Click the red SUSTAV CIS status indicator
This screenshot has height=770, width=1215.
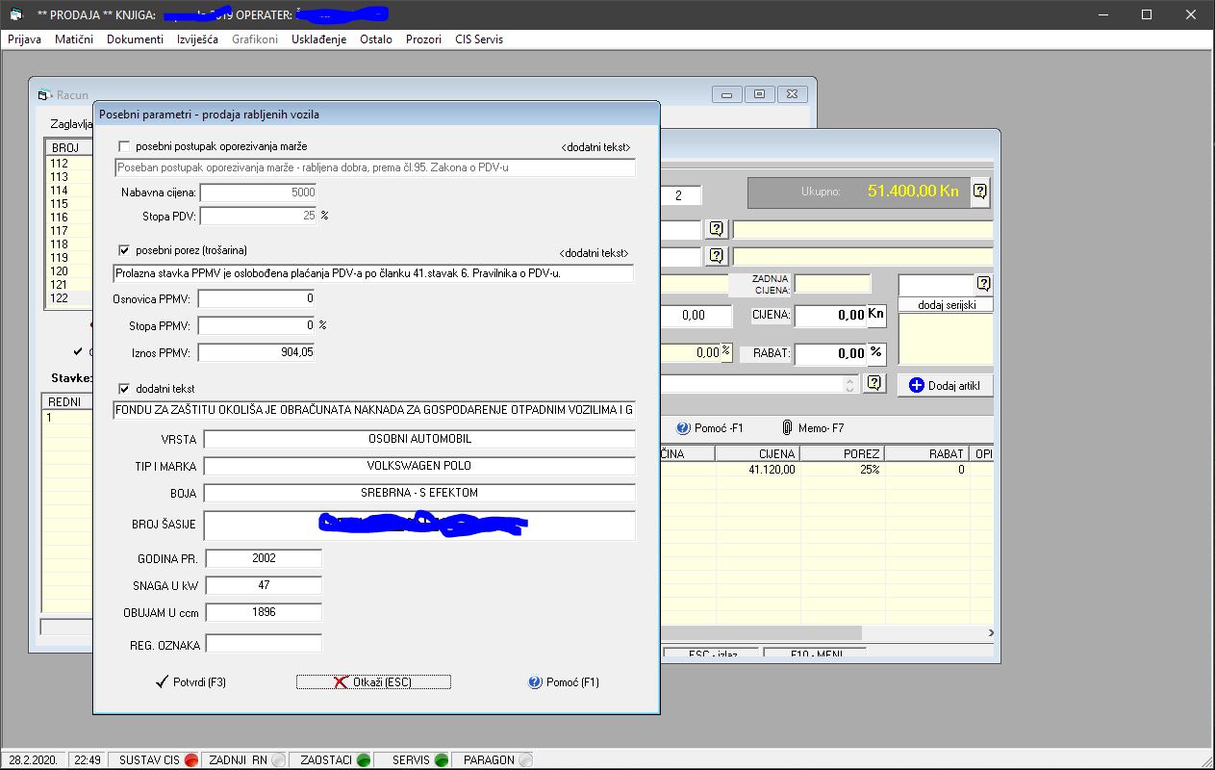pyautogui.click(x=190, y=759)
